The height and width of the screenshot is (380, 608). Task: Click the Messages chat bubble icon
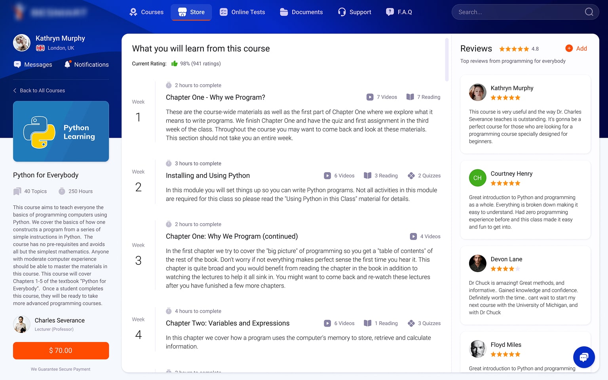(x=17, y=64)
